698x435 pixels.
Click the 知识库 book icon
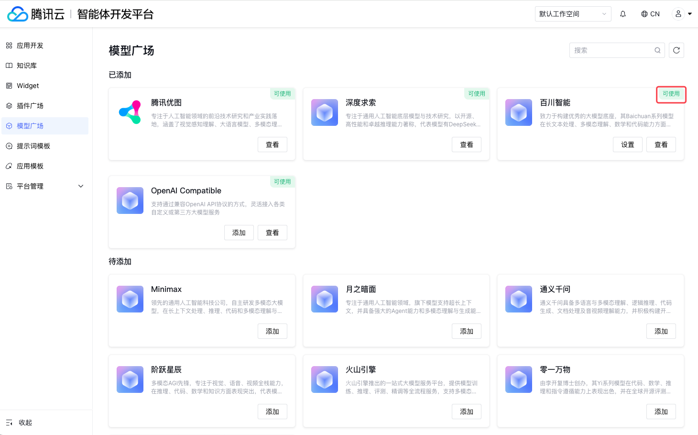(9, 66)
